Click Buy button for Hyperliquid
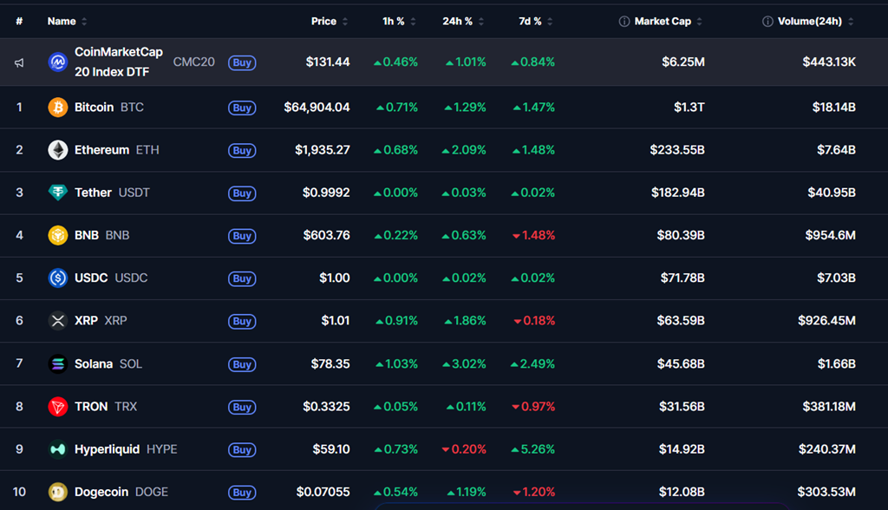 [x=242, y=450]
